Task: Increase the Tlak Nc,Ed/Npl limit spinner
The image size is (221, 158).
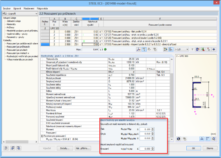Action: (x=153, y=128)
